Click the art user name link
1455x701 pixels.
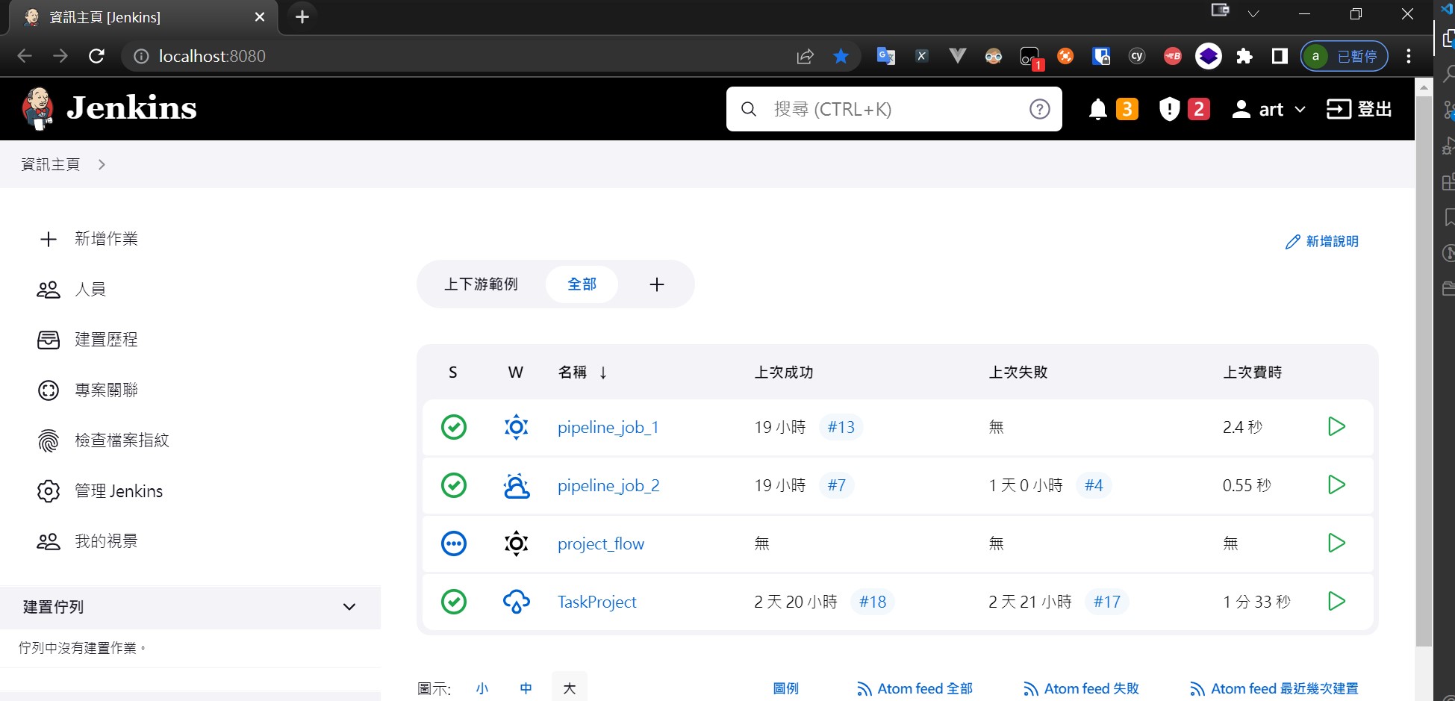click(1271, 110)
